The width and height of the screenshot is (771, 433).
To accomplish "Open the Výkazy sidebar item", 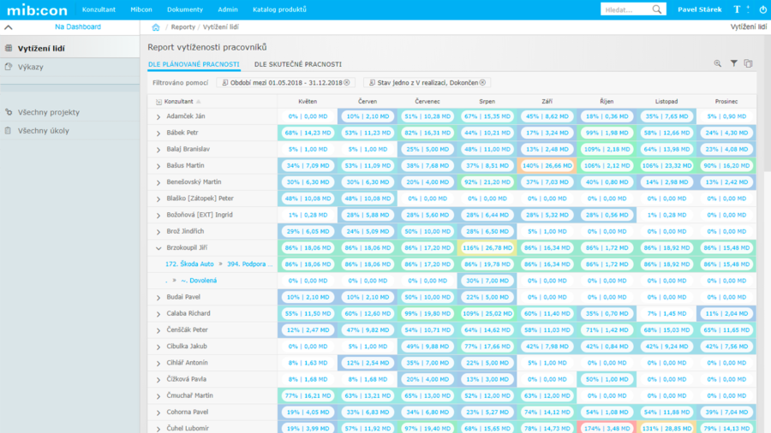I will click(31, 67).
